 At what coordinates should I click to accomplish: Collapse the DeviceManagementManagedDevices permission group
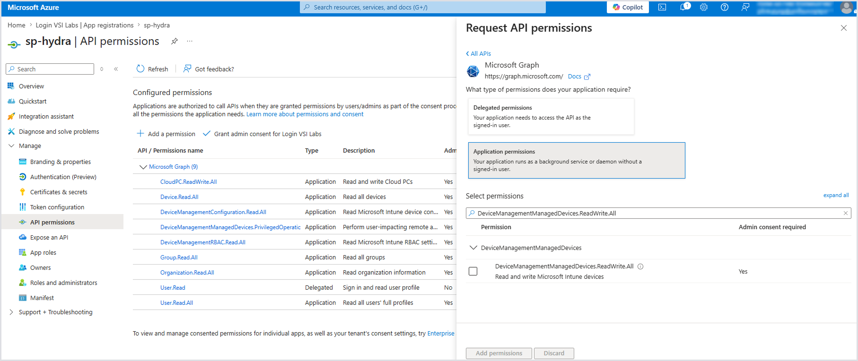pyautogui.click(x=473, y=248)
